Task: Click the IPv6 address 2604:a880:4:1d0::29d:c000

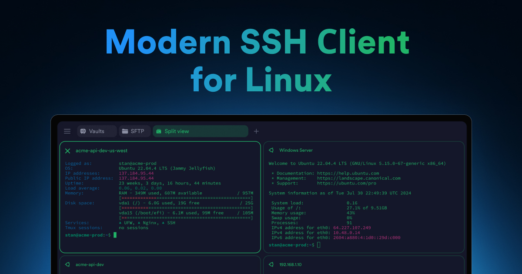Action: coord(367,237)
